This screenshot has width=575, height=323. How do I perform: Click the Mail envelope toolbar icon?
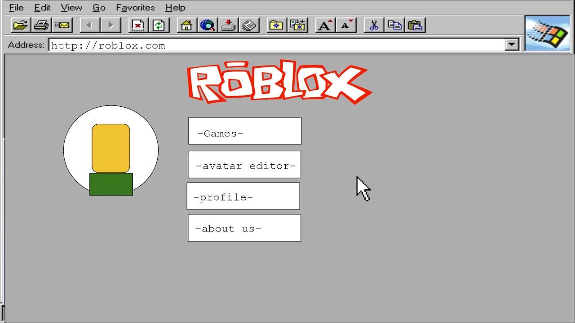coord(62,25)
